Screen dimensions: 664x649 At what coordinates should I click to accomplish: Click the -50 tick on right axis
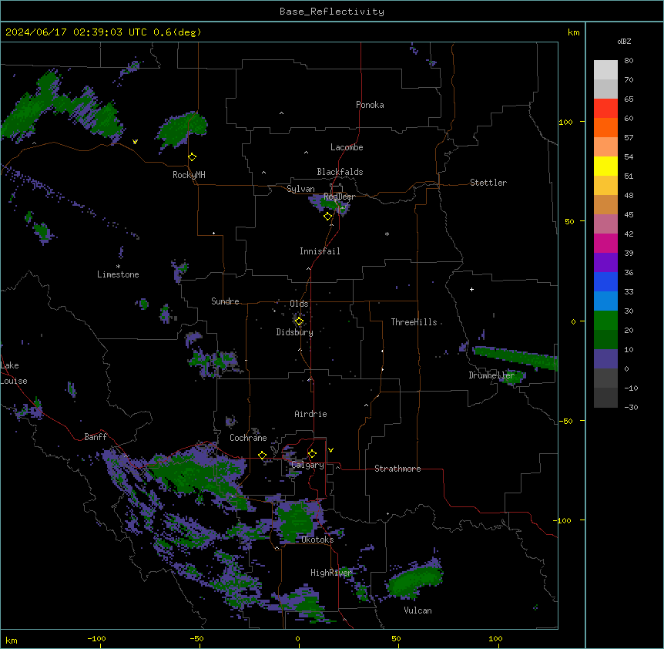click(x=565, y=421)
